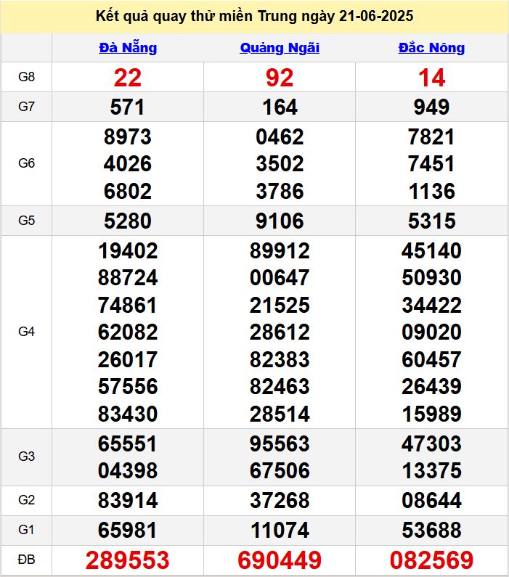Select G4 number 57556
This screenshot has width=509, height=577.
(128, 386)
